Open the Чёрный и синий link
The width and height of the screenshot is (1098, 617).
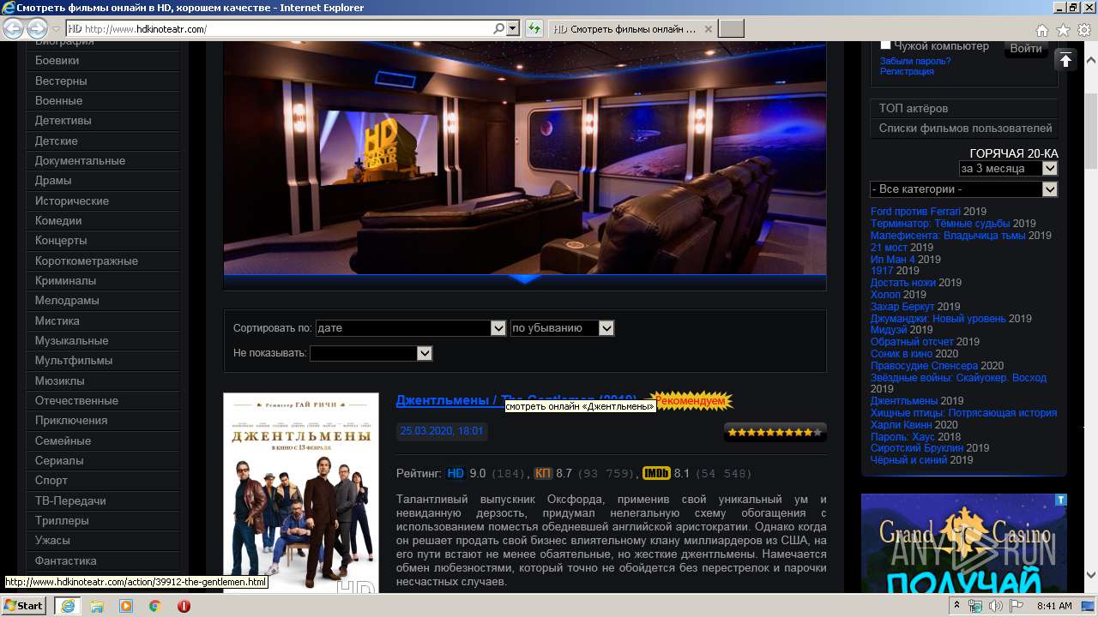pyautogui.click(x=909, y=460)
